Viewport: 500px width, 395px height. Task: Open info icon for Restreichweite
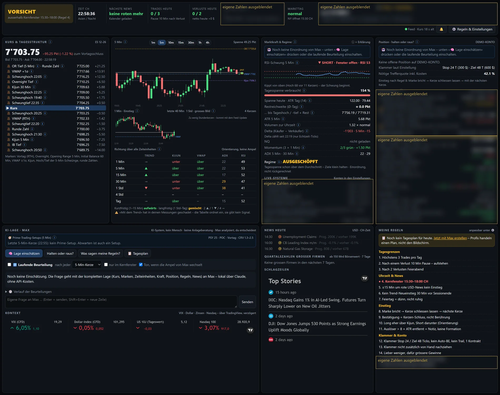(302, 107)
